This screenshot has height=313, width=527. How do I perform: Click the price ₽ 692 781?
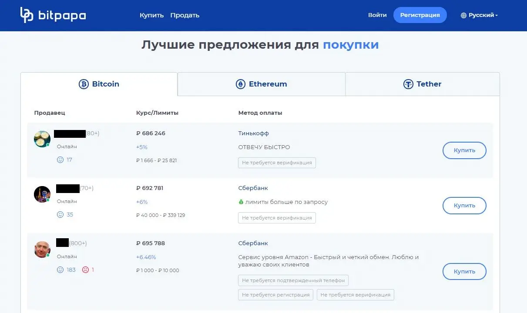pyautogui.click(x=150, y=188)
